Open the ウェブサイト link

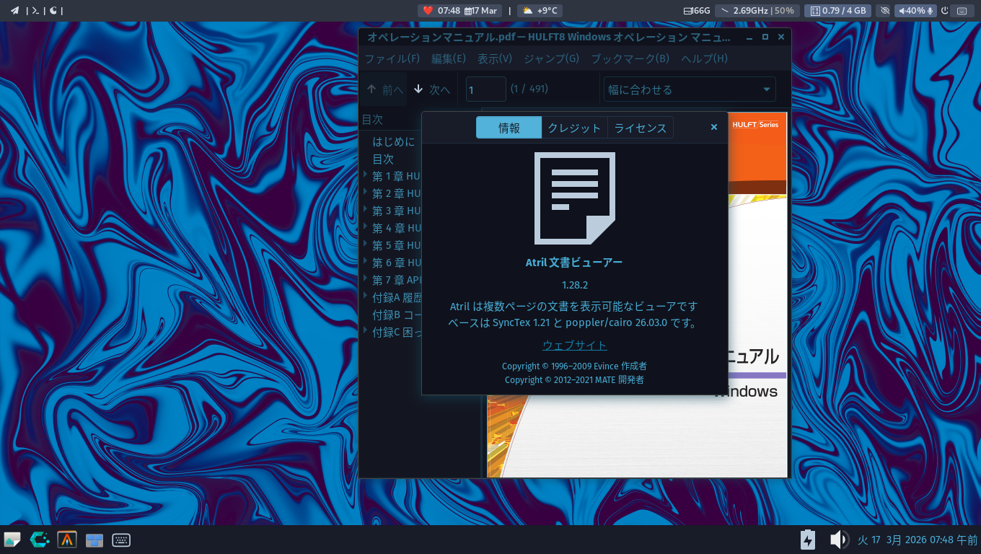575,346
